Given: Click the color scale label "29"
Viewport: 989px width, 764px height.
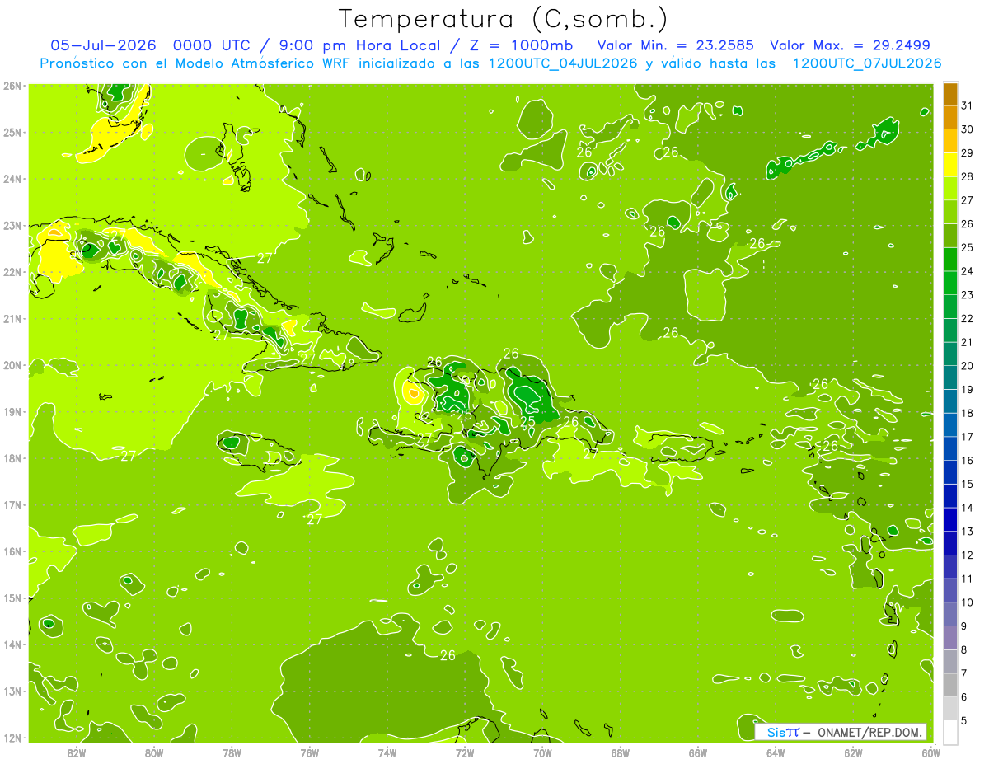Looking at the screenshot, I should pyautogui.click(x=967, y=153).
